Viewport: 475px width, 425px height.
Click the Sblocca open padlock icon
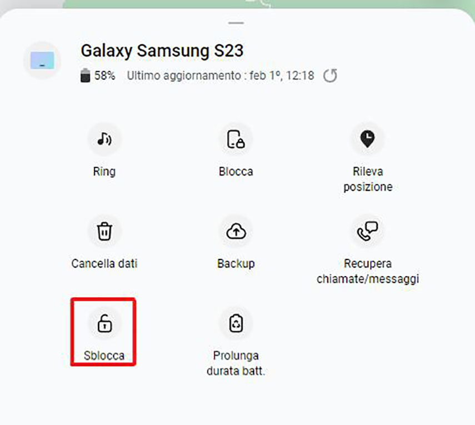[x=104, y=323]
